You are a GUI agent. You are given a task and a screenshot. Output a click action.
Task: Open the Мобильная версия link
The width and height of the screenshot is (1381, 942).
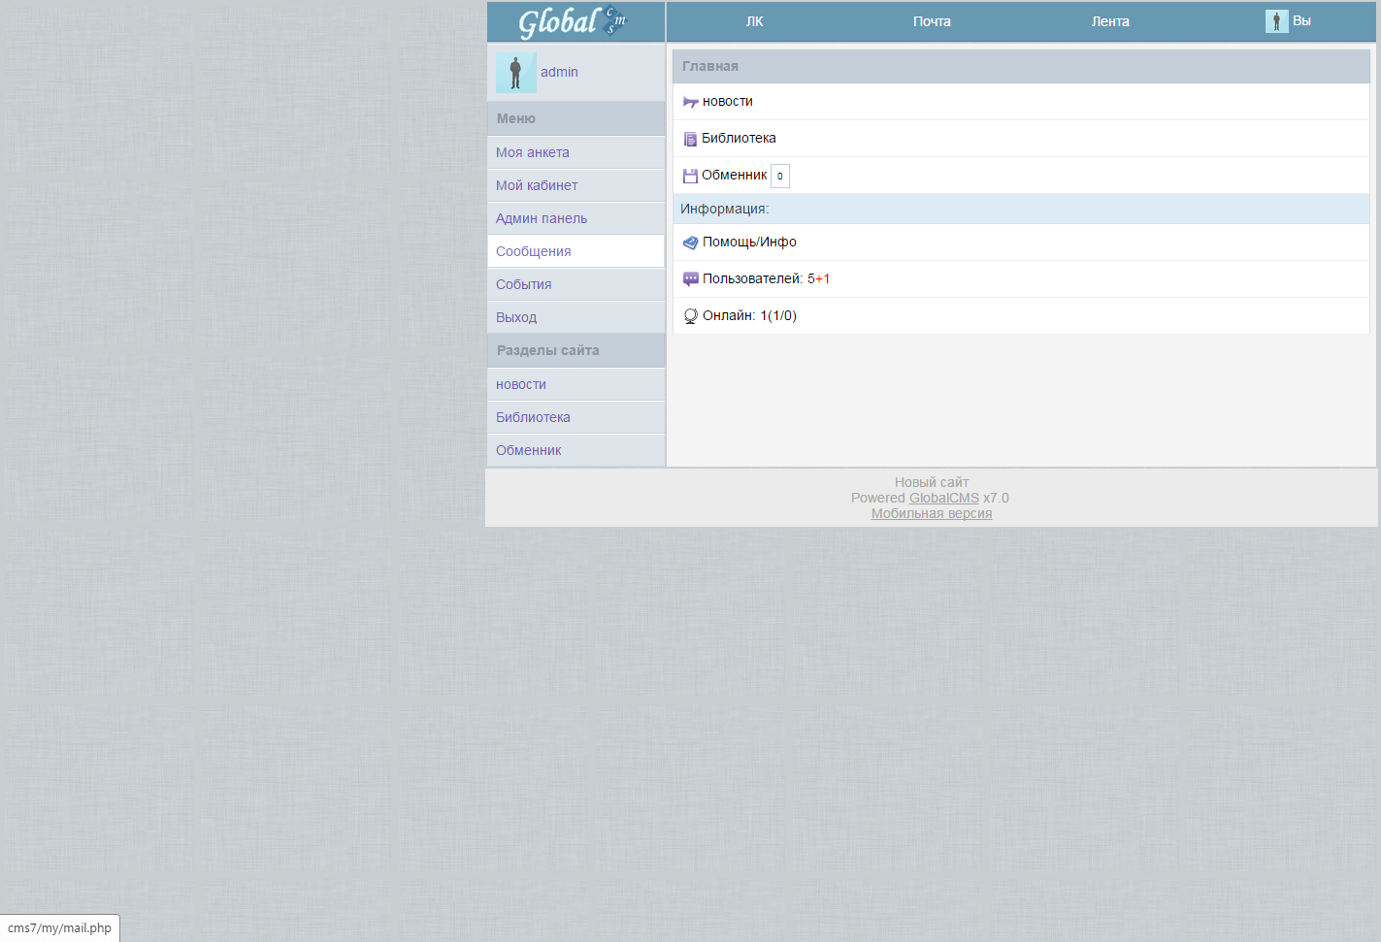[932, 513]
